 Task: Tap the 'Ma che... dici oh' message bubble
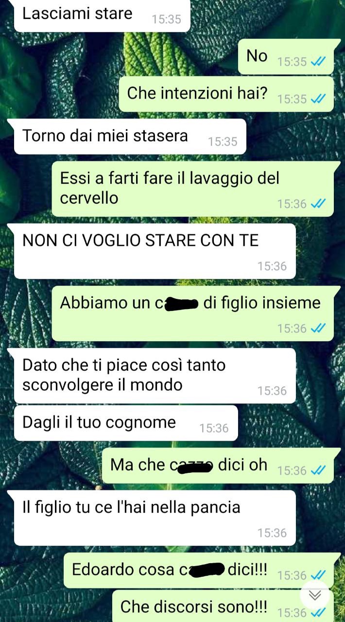point(218,466)
